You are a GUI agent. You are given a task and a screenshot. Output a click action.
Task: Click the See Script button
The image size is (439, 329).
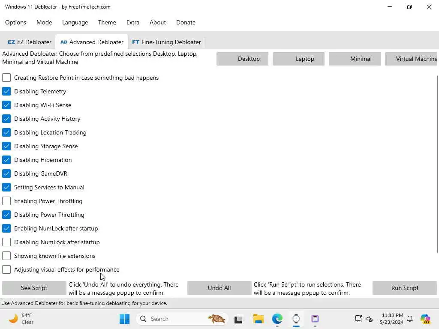click(x=34, y=288)
